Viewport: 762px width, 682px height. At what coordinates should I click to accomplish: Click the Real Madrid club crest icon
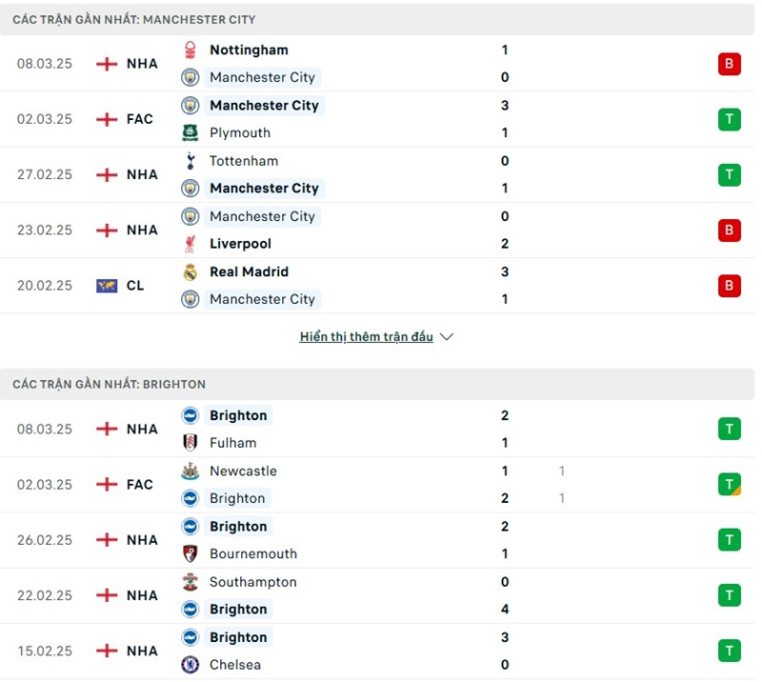(x=190, y=271)
